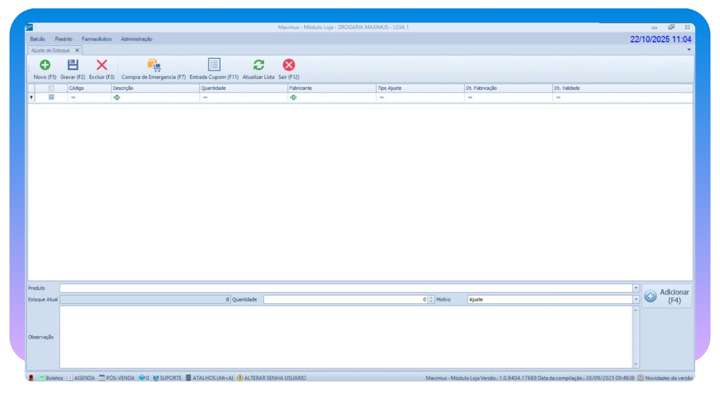
Task: Open Entrada Cupom (F11) icon
Action: (x=214, y=65)
